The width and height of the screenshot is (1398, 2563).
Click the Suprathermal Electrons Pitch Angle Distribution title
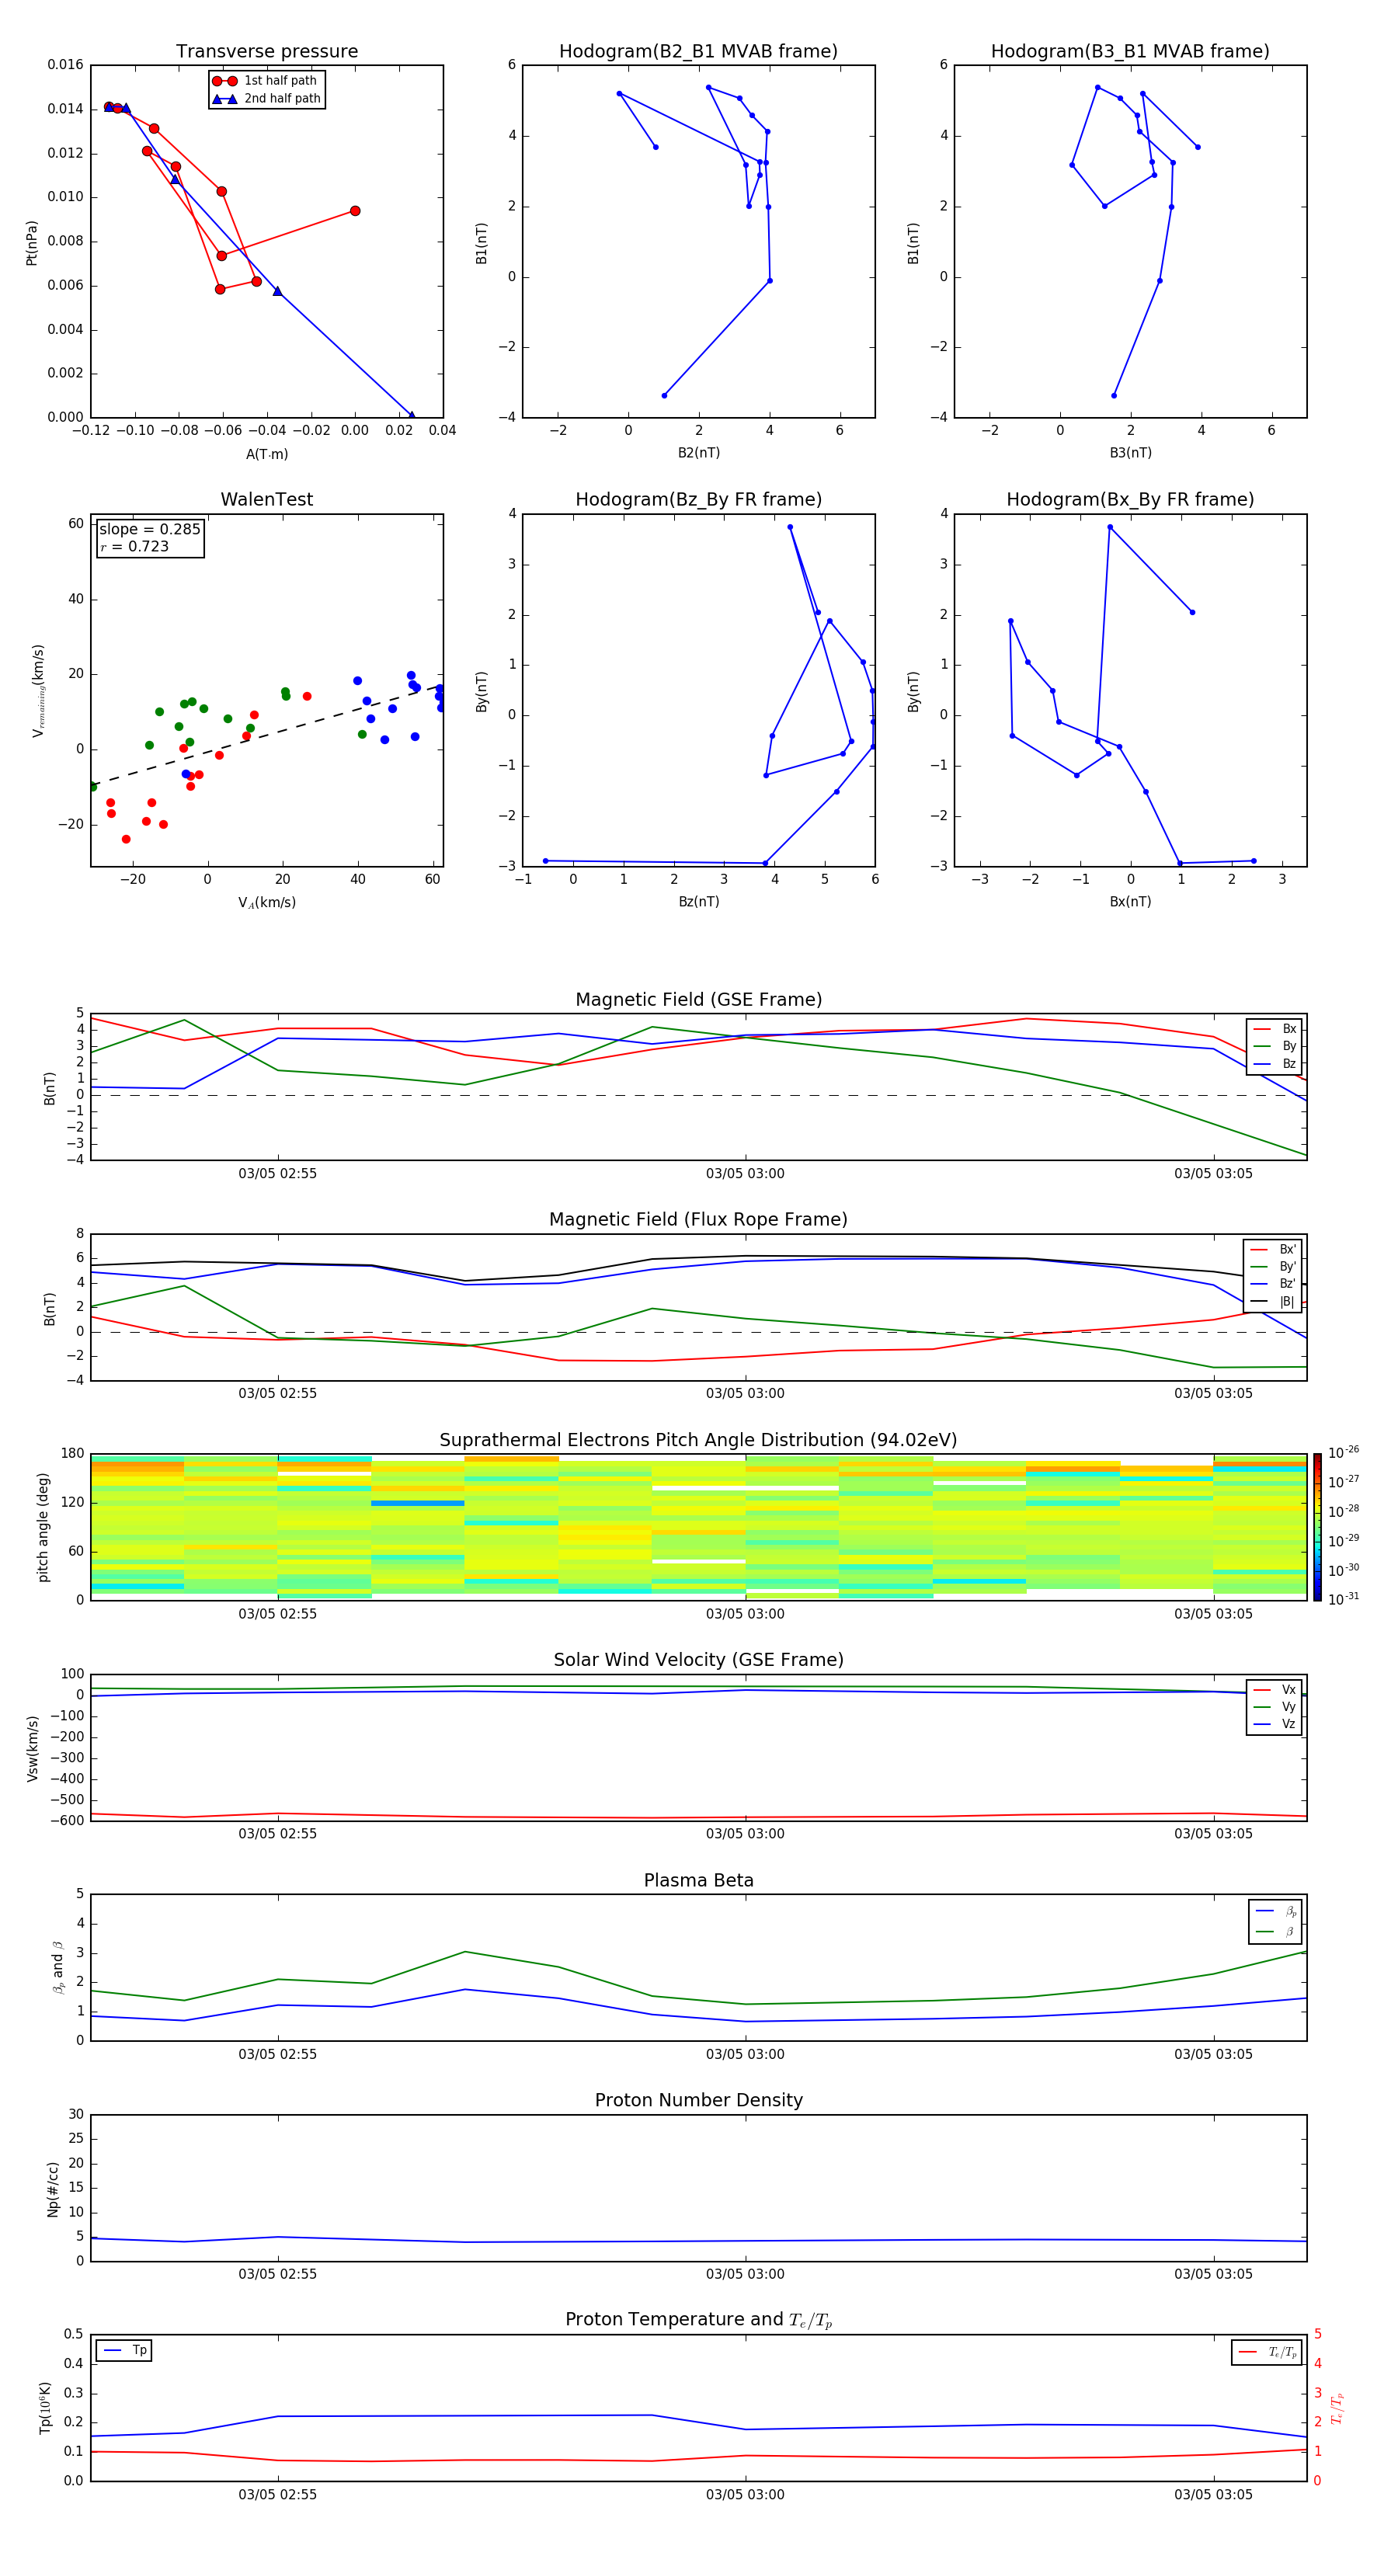pyautogui.click(x=698, y=1440)
